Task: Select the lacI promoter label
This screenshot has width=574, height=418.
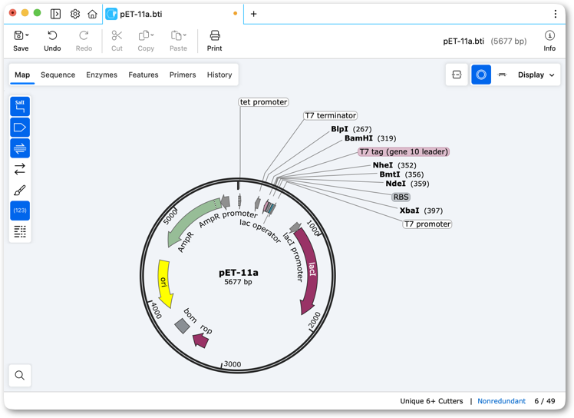Action: point(294,257)
